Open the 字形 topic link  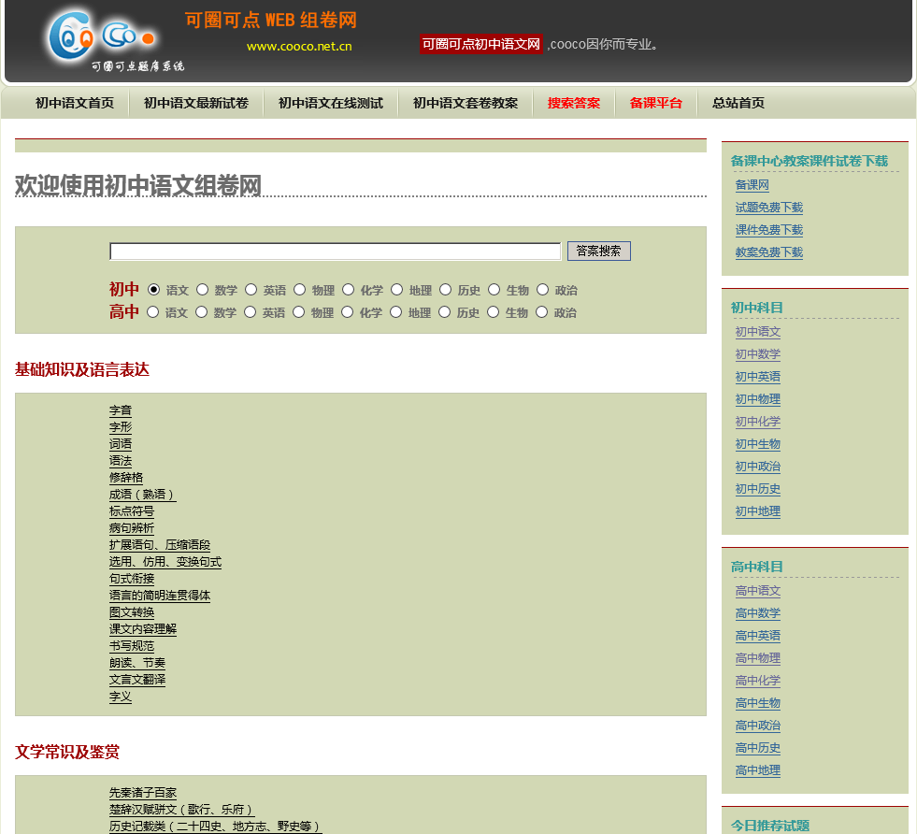(x=121, y=427)
